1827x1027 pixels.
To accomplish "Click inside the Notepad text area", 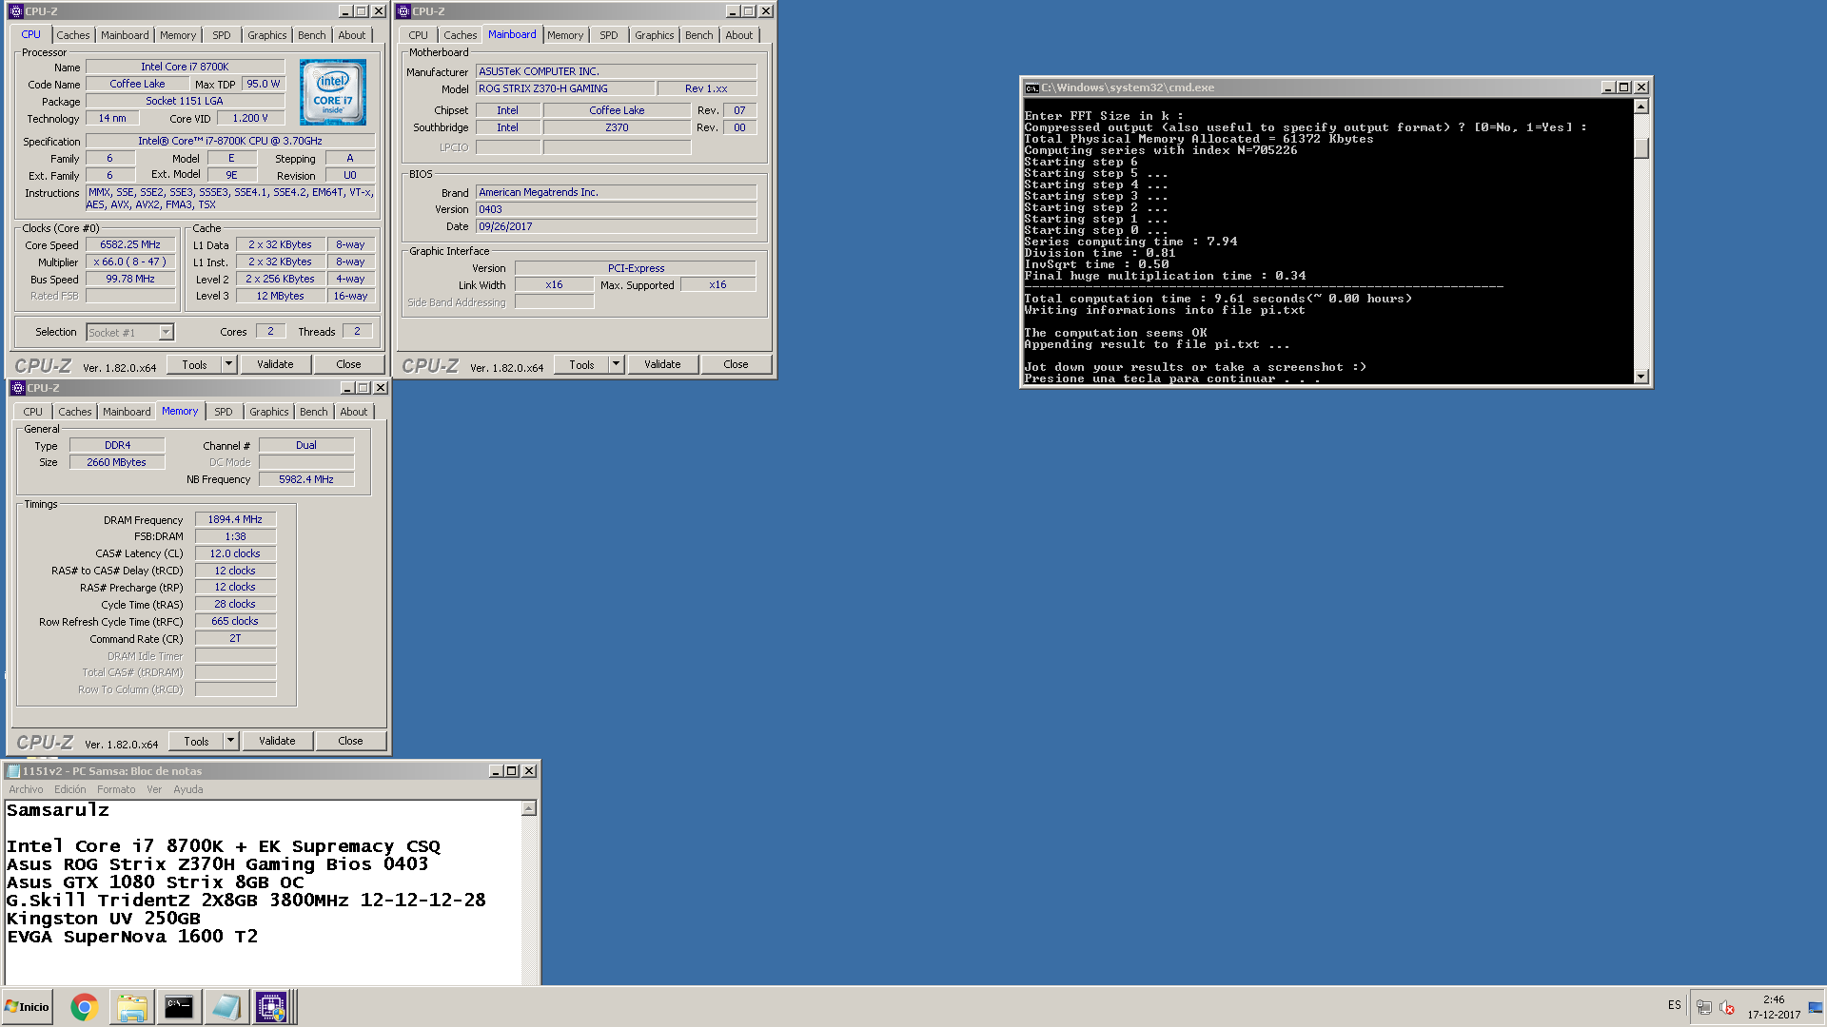I will 263,891.
